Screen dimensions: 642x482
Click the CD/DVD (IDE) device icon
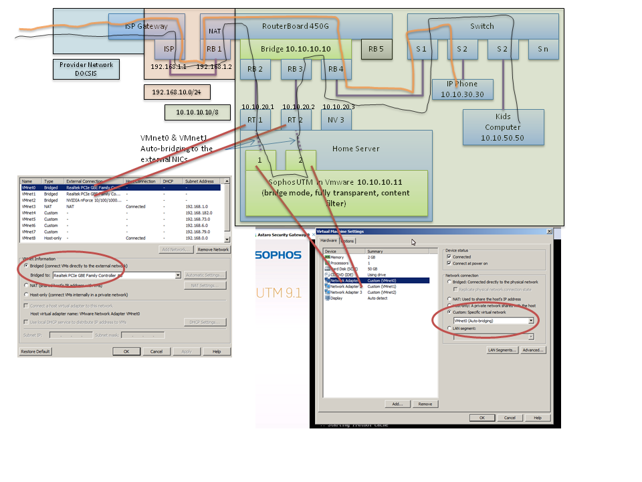[x=327, y=274]
